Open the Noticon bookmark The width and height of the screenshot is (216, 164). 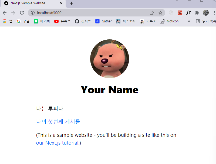(x=170, y=21)
